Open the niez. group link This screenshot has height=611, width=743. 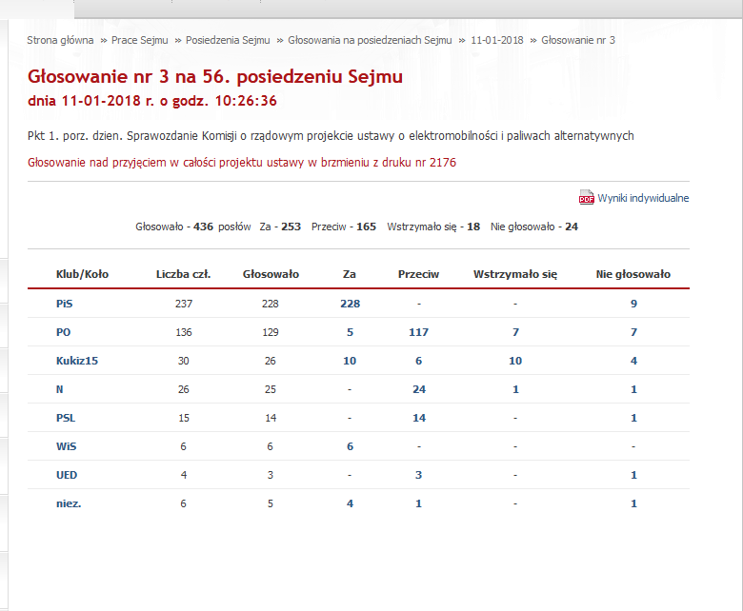tap(69, 503)
